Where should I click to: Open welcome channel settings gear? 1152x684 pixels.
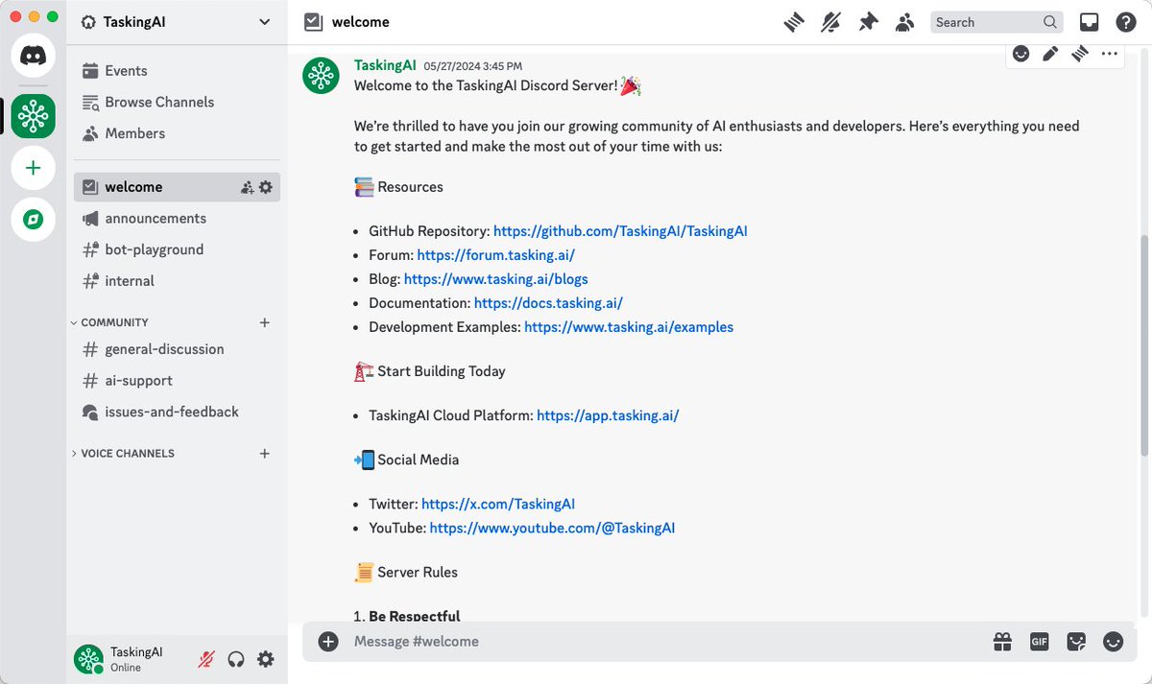coord(266,187)
